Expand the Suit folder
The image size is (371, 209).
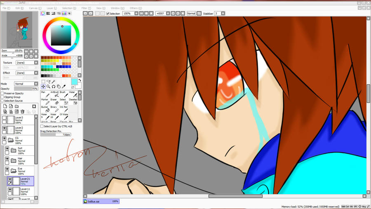[x=14, y=150]
